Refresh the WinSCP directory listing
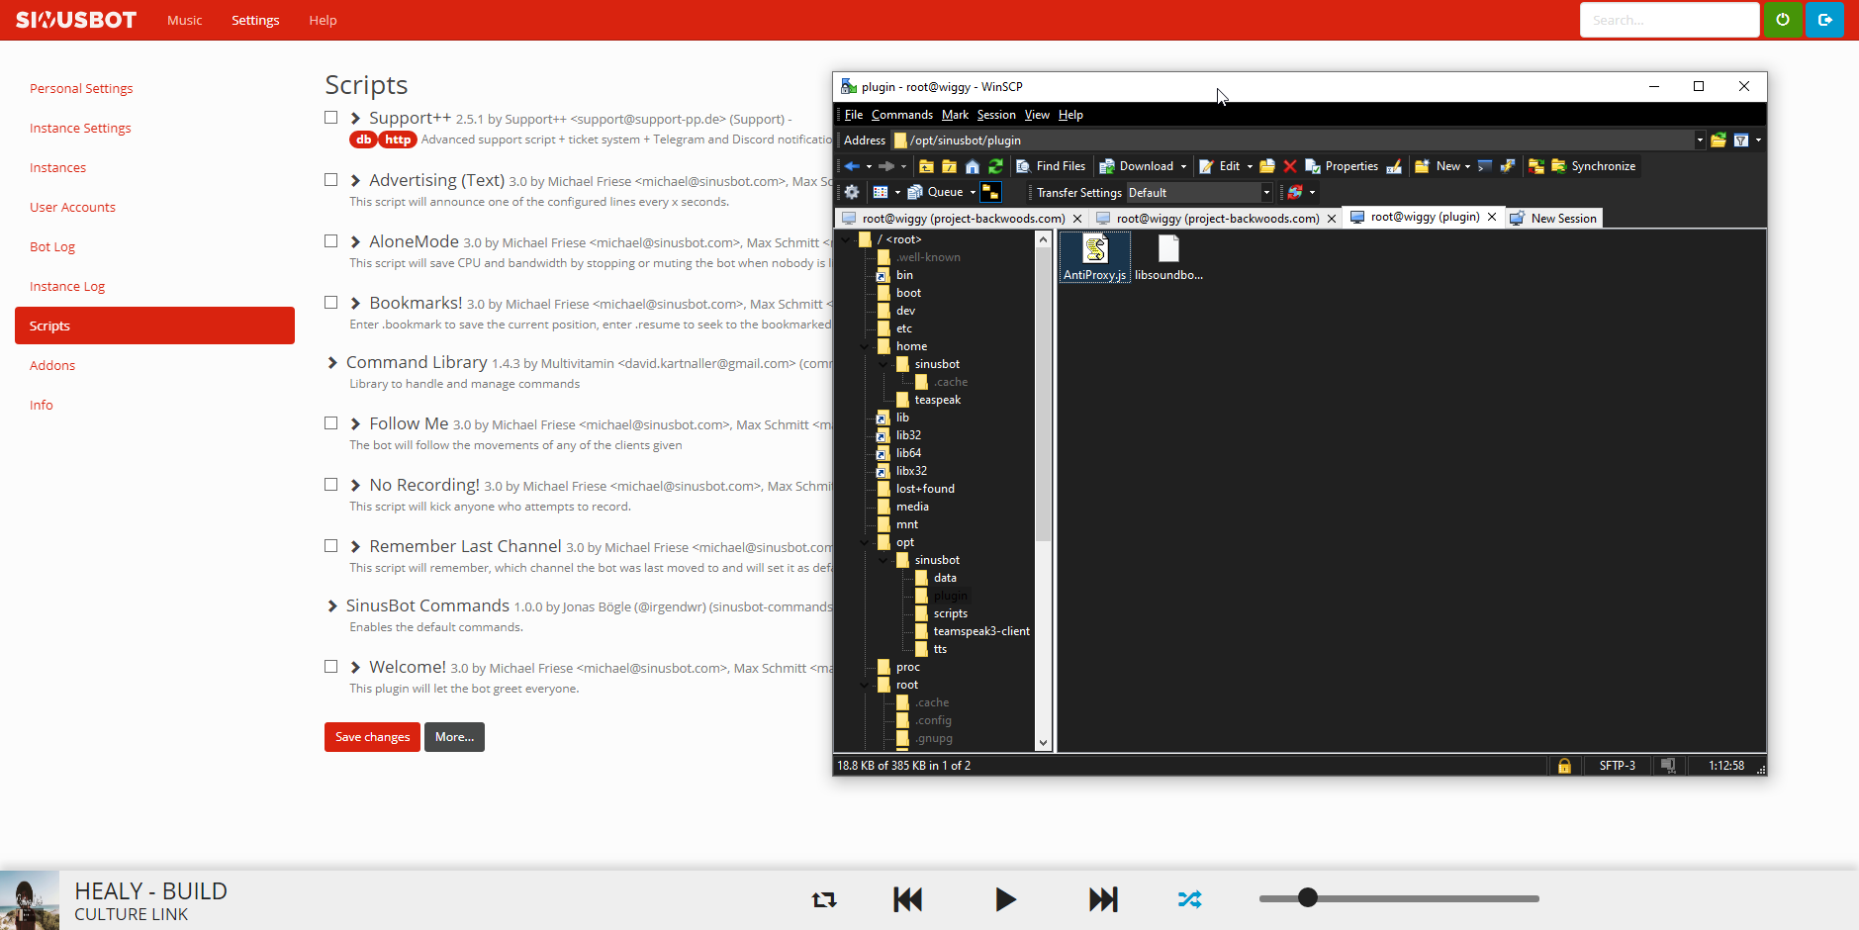 [x=995, y=166]
